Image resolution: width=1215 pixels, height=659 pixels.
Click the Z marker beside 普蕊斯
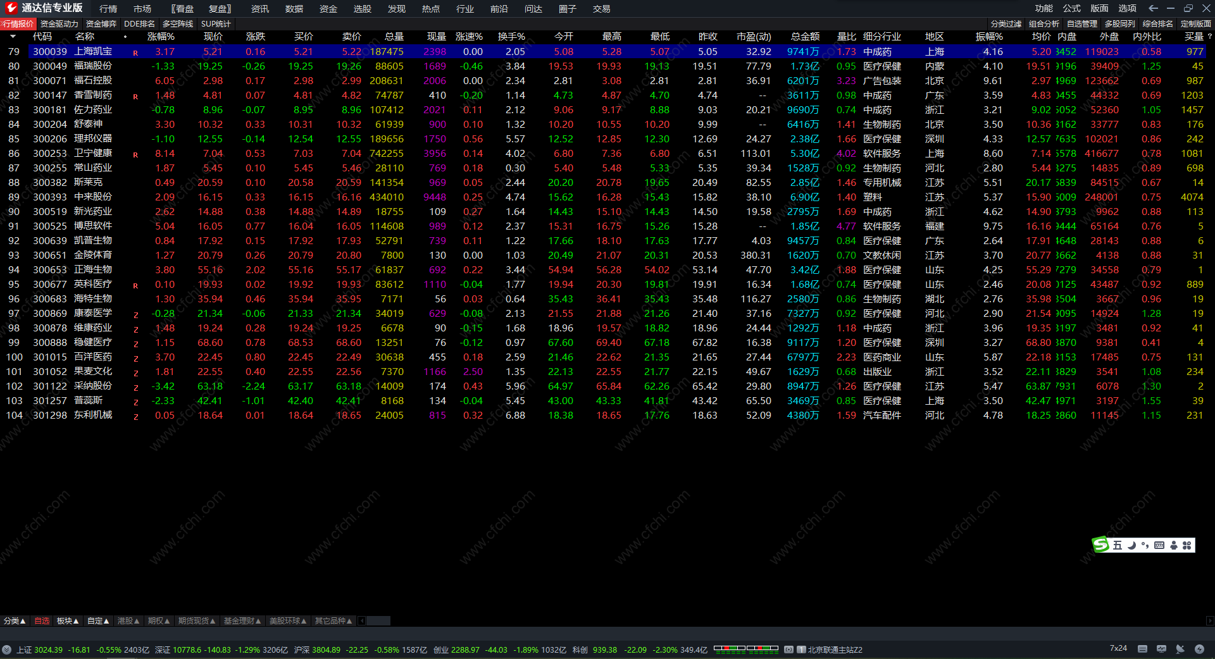click(x=135, y=402)
